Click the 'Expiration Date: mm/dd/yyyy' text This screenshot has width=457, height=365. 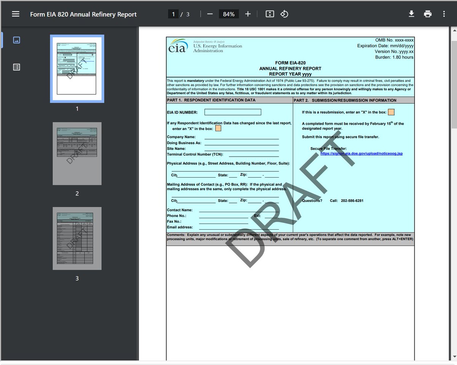tap(385, 46)
